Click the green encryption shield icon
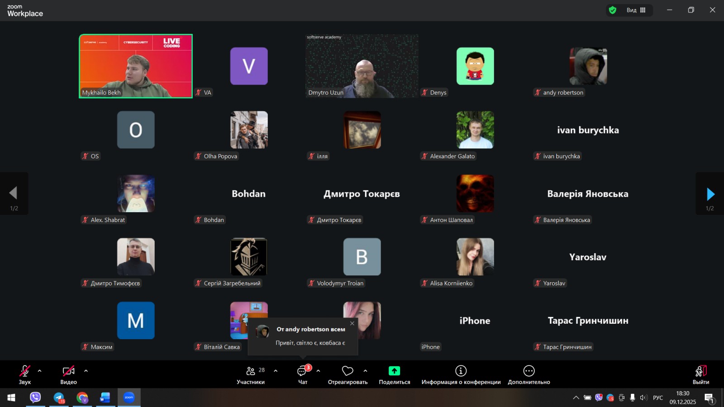Screen dimensions: 724x407 613,10
